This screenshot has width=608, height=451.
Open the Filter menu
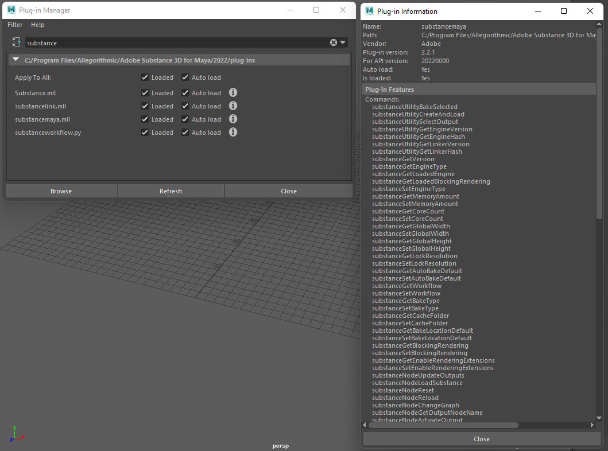click(15, 25)
